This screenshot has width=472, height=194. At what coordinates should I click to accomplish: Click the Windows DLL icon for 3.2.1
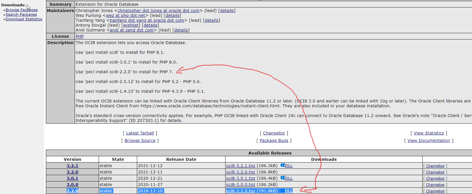coord(283,165)
